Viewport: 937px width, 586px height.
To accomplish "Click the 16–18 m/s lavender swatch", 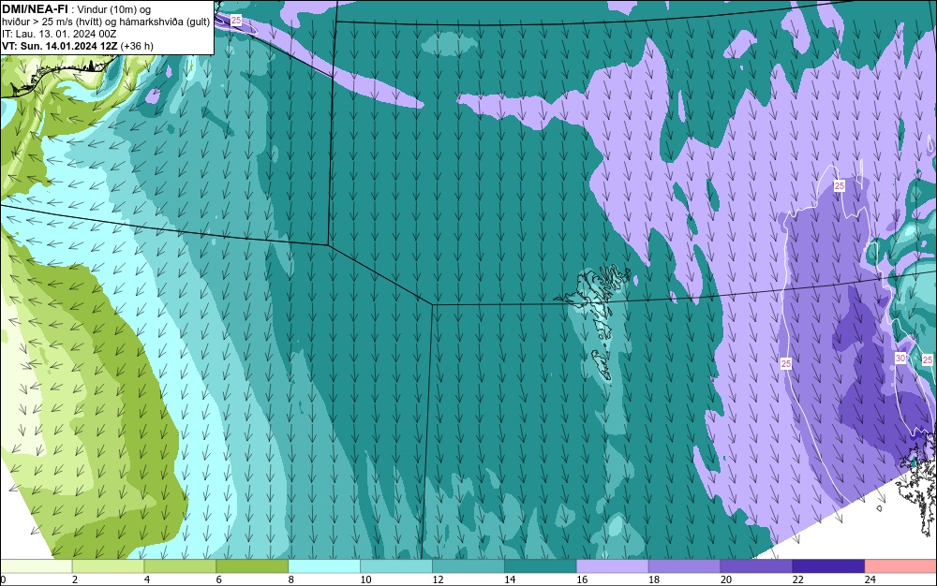I will coord(613,566).
